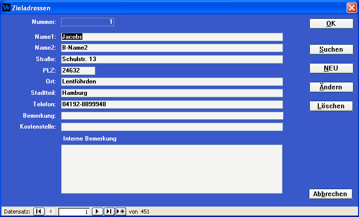This screenshot has height=217, width=359.
Task: Focus the PLZ field showing 24632
Action: (x=78, y=71)
